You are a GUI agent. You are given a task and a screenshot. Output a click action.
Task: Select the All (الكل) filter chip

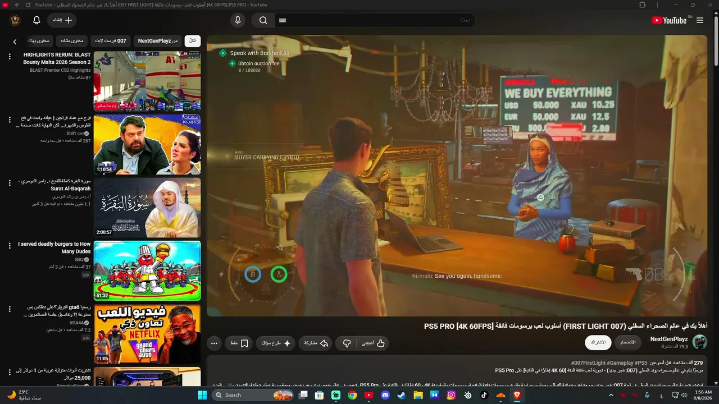193,41
